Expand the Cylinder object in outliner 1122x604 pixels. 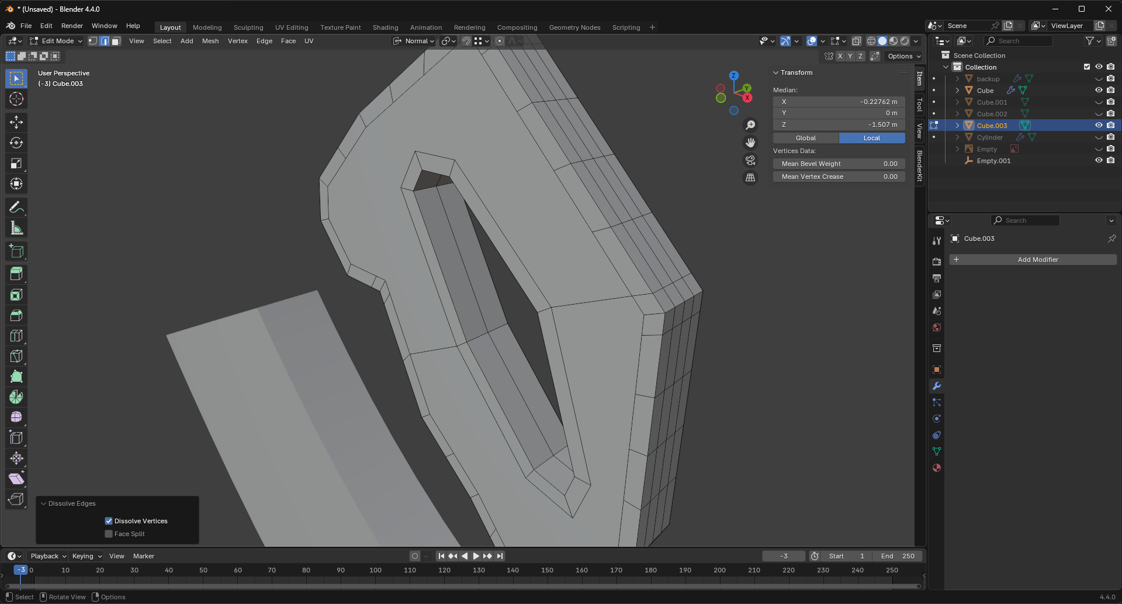[x=957, y=137]
